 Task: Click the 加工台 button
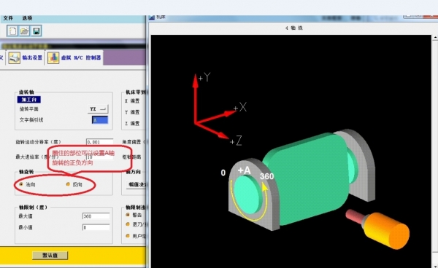[29, 100]
